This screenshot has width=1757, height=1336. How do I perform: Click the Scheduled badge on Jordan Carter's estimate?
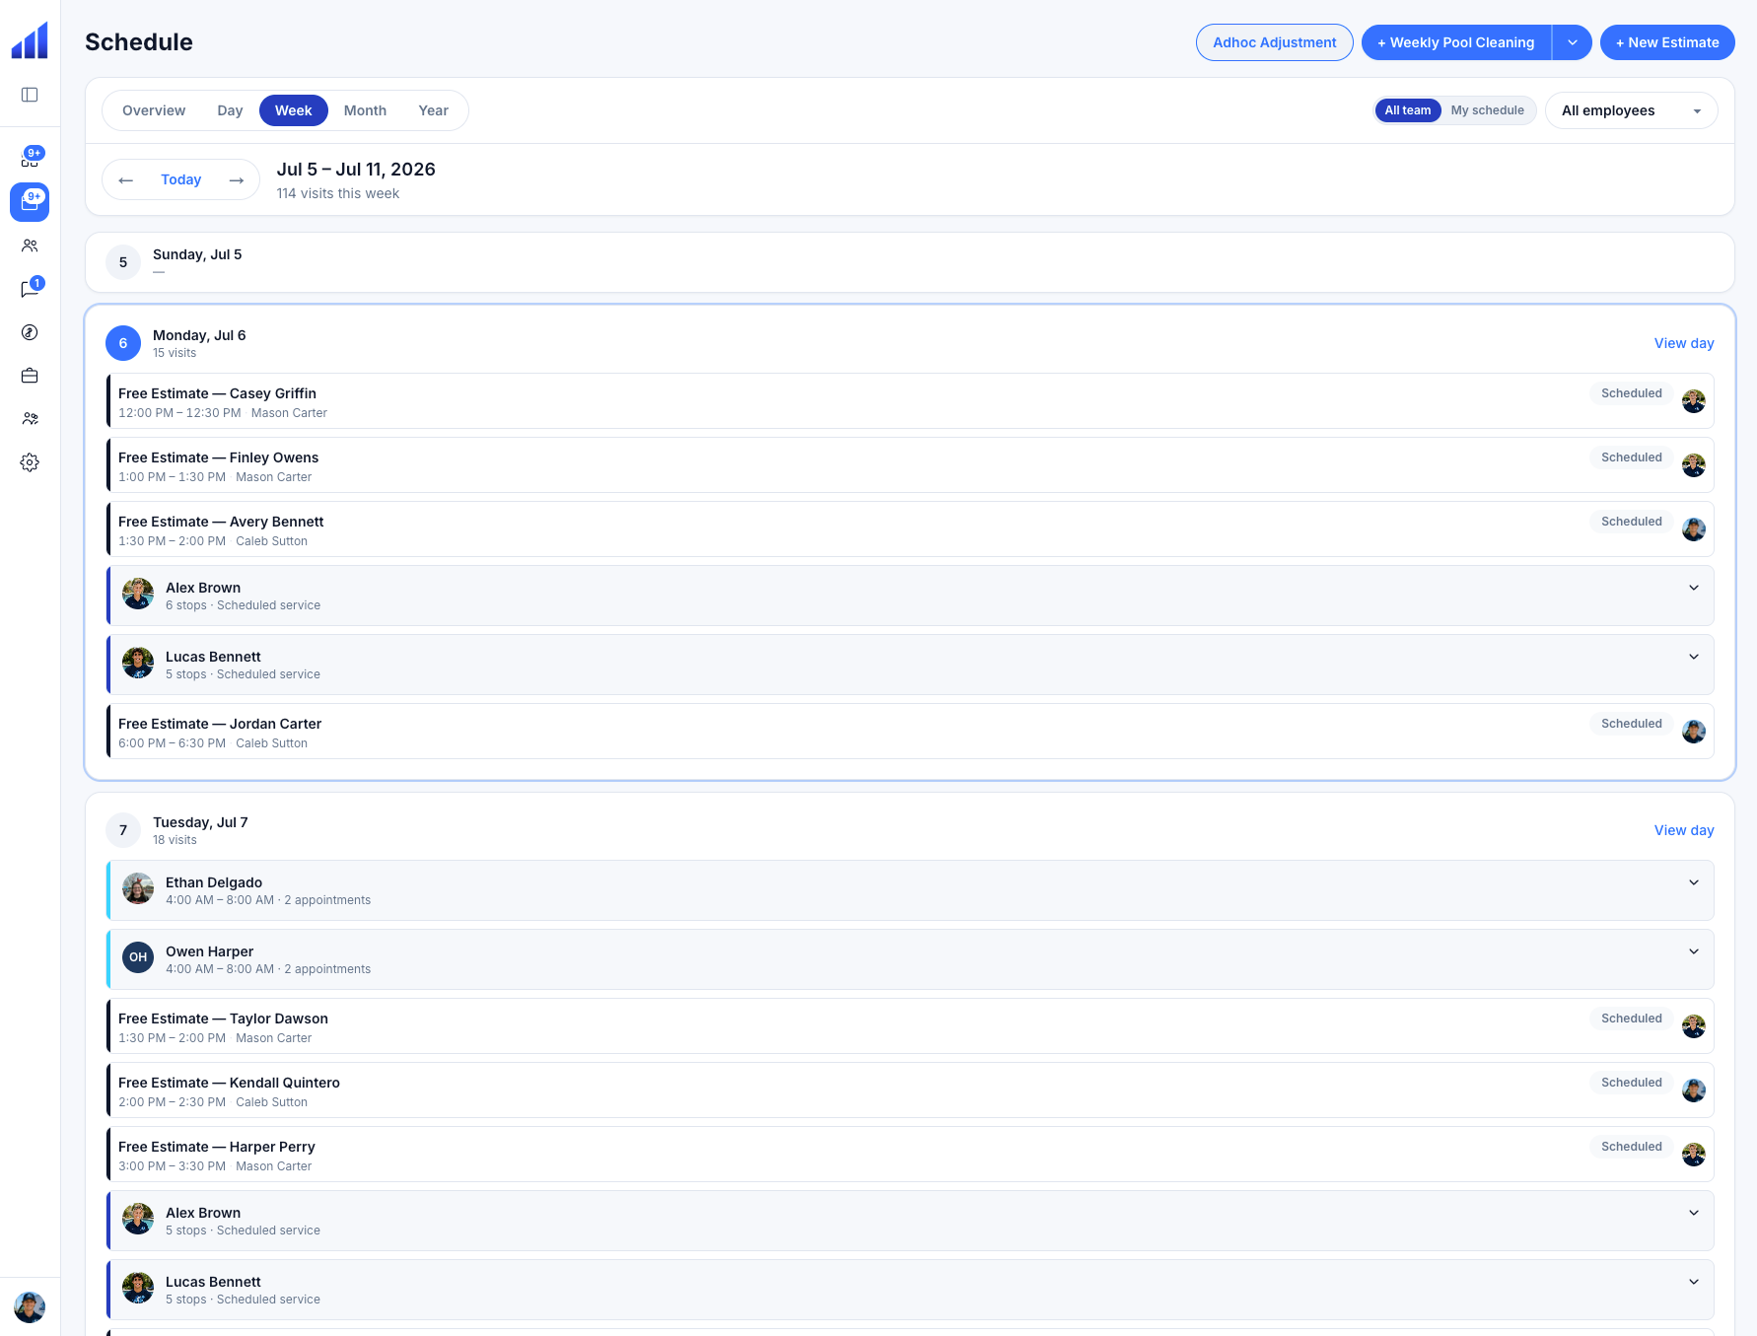[x=1632, y=724]
